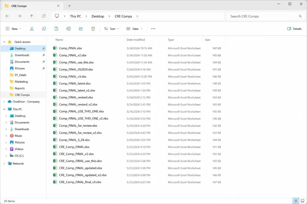
Task: Sort by Type column header
Action: pos(171,40)
